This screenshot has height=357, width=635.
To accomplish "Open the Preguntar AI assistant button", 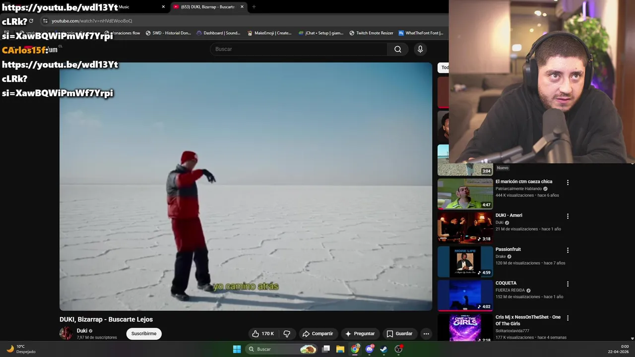I will 360,334.
